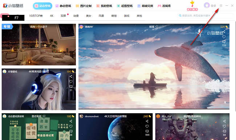236x140 pixels.
Task: Open the 励志贴纸 wallpaper thumbnail
Action: pyautogui.click(x=39, y=127)
